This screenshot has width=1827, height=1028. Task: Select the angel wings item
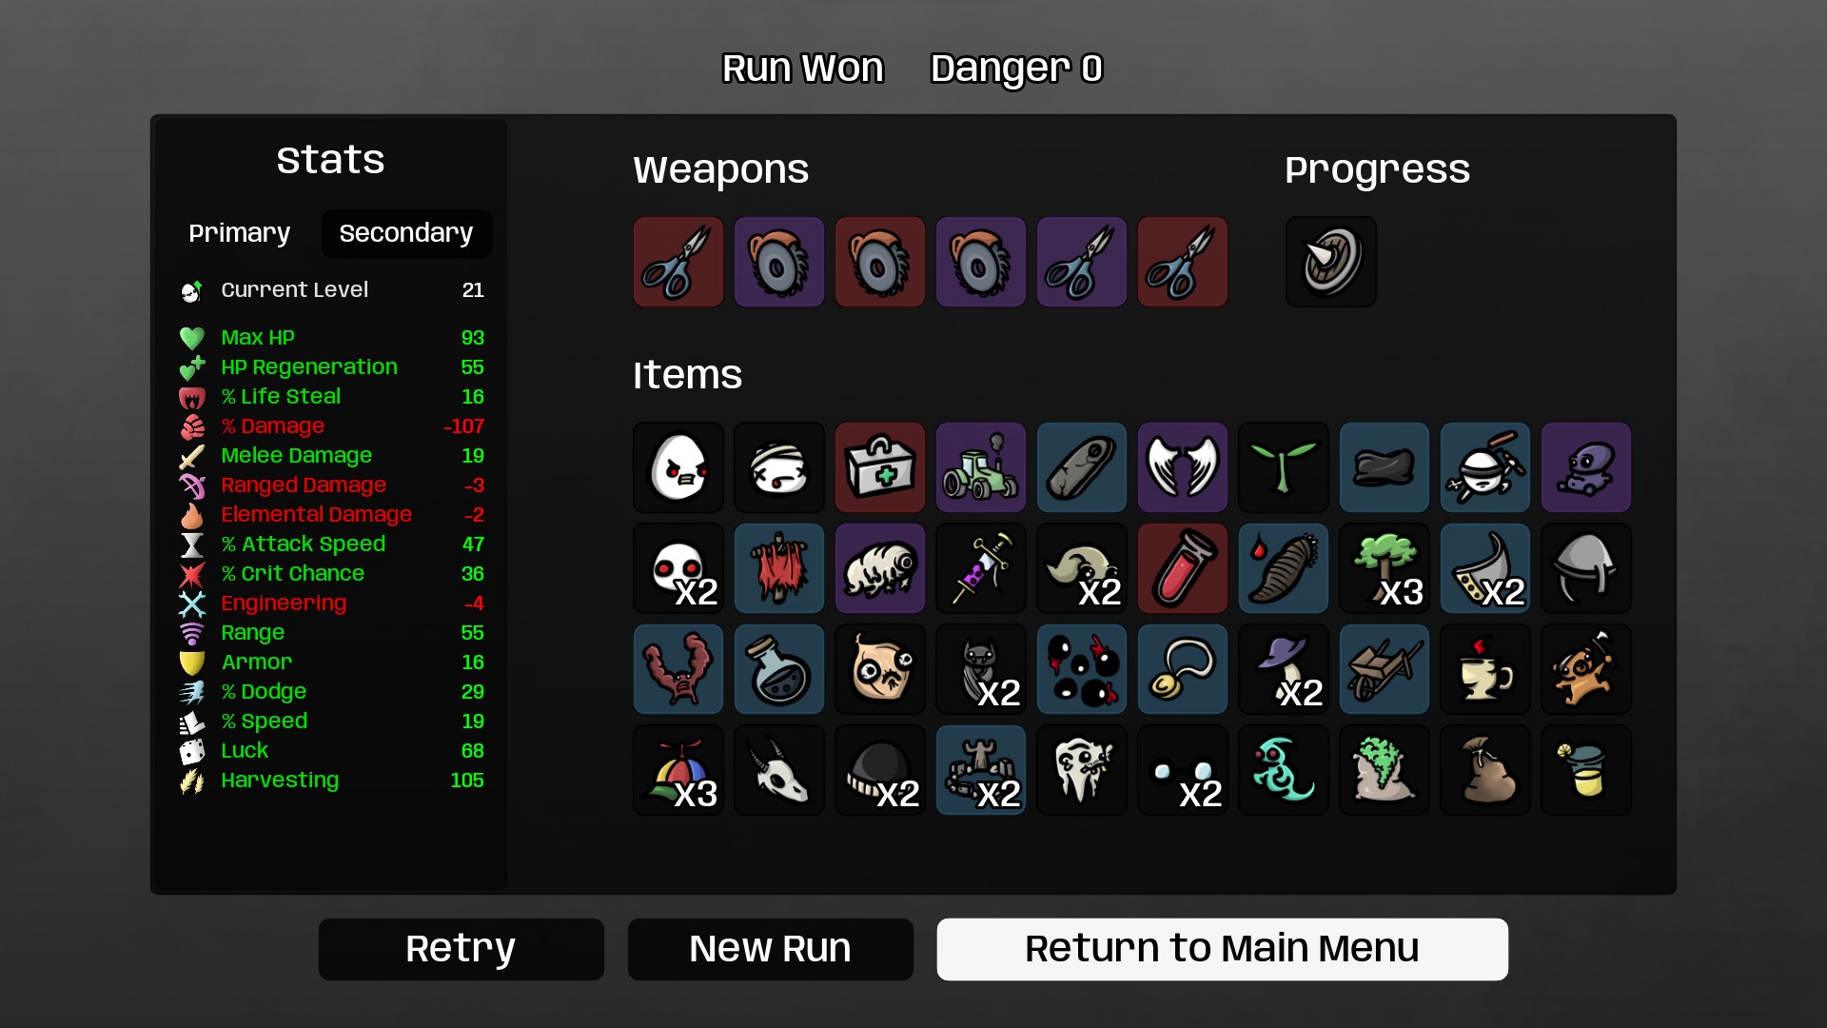point(1183,467)
